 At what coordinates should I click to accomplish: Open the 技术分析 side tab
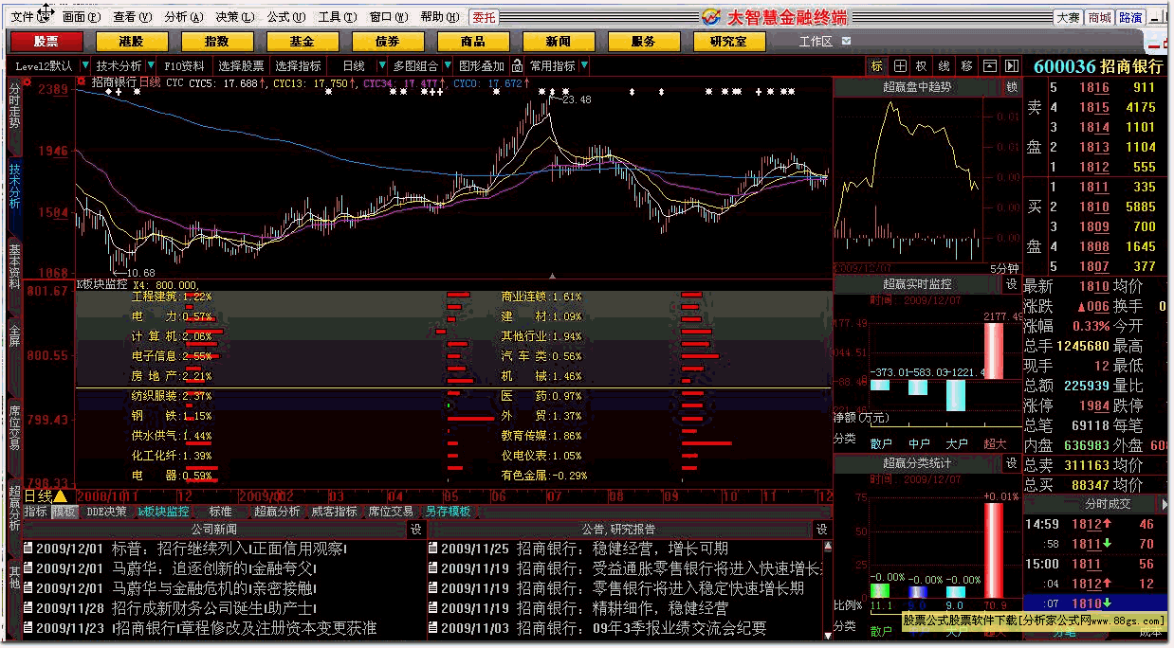pos(14,187)
